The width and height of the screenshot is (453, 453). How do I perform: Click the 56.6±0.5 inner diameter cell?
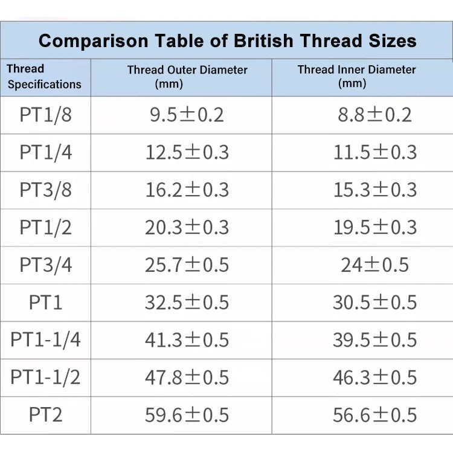pyautogui.click(x=374, y=415)
